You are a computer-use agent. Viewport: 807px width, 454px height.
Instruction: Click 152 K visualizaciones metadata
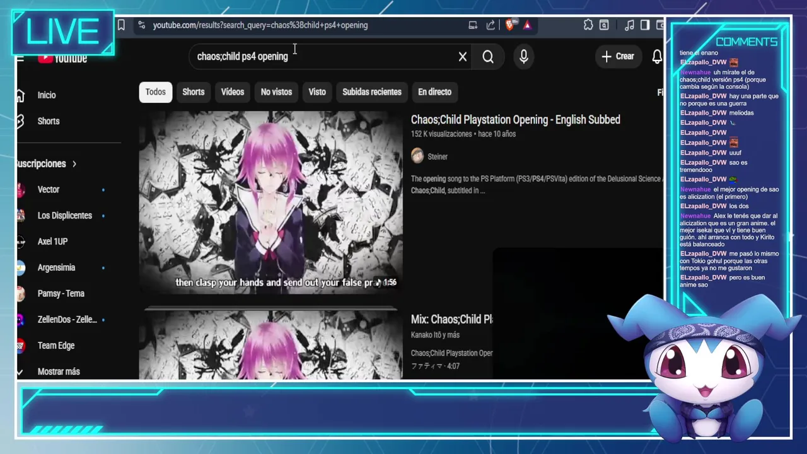(x=441, y=134)
